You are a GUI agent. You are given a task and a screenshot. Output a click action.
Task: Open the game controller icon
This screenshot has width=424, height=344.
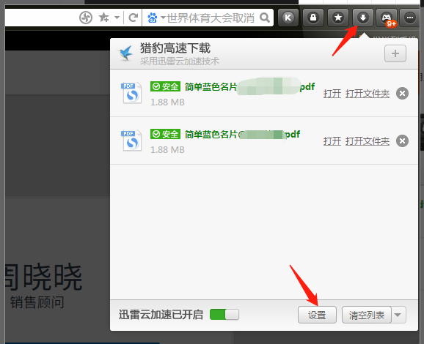click(387, 18)
